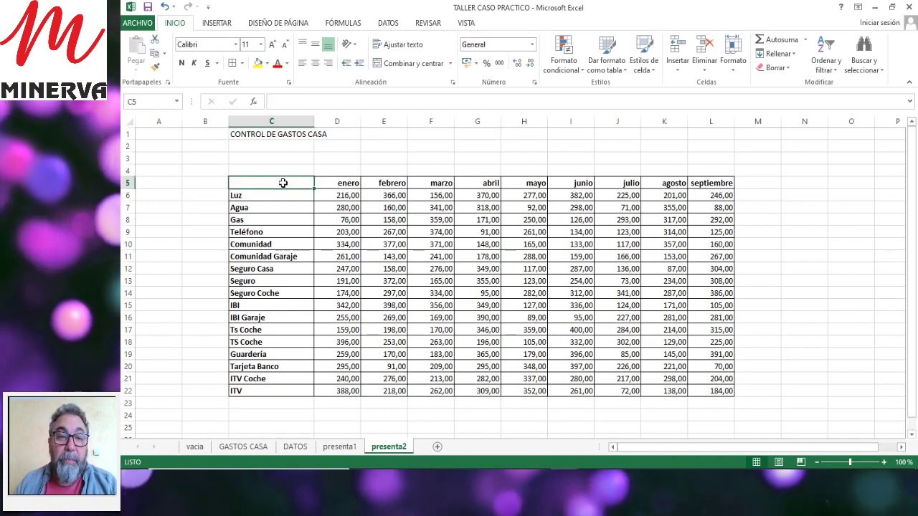This screenshot has width=918, height=516.
Task: Click the insert function fx icon
Action: 253,102
